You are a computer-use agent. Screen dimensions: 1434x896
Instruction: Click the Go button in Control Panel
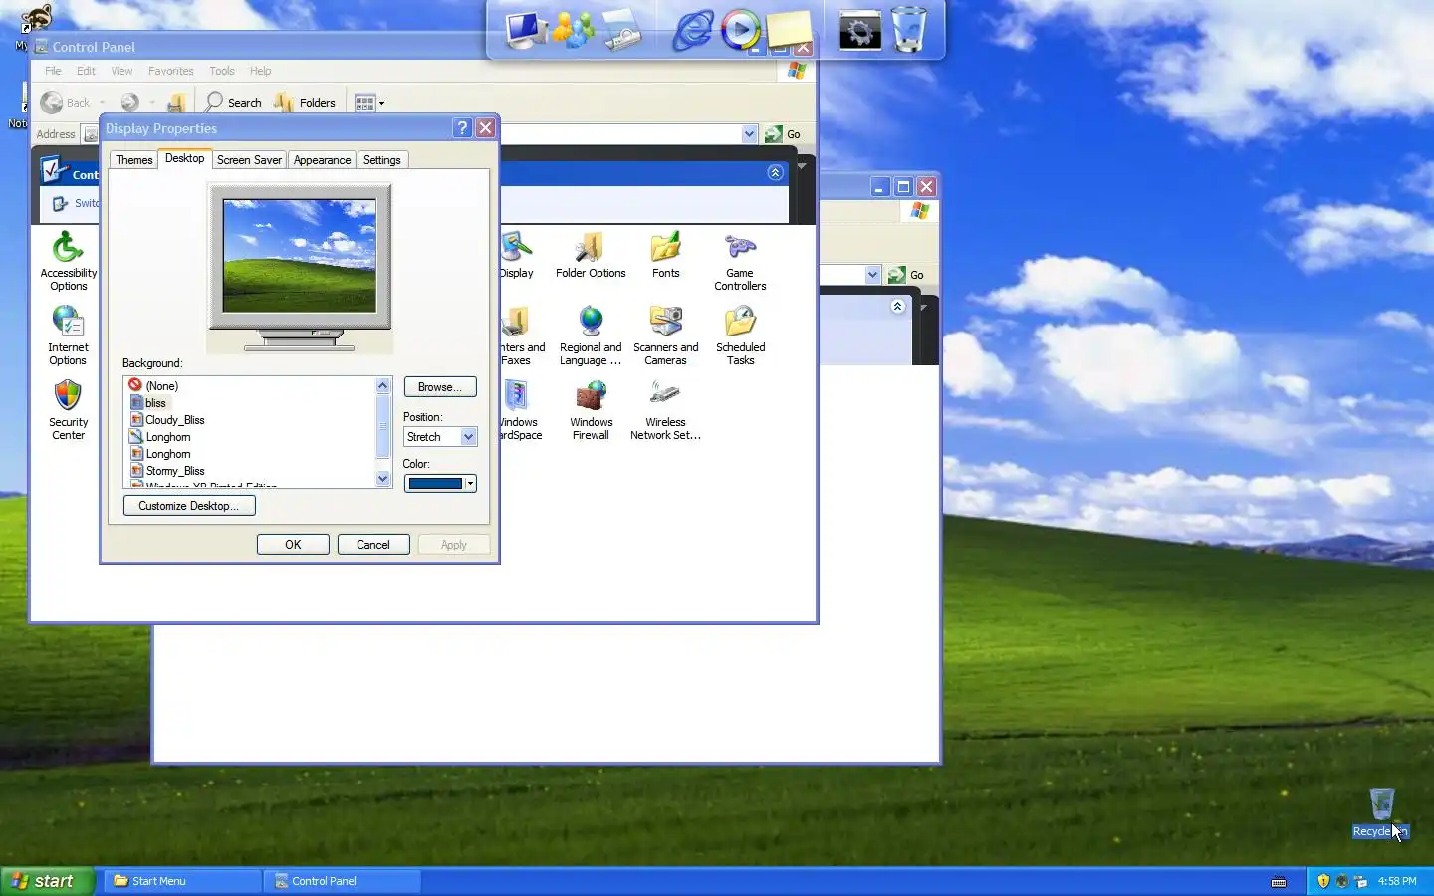pos(783,134)
